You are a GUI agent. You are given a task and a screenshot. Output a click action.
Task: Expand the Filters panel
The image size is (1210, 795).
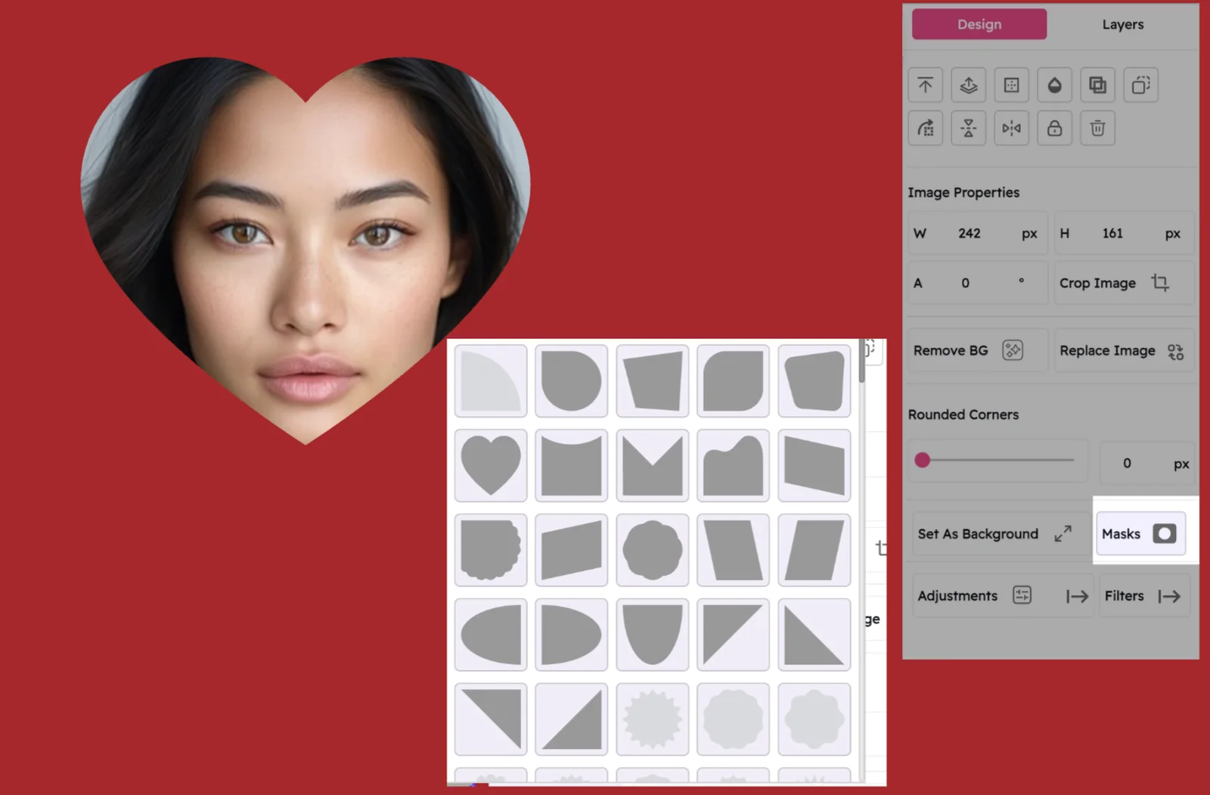1144,596
